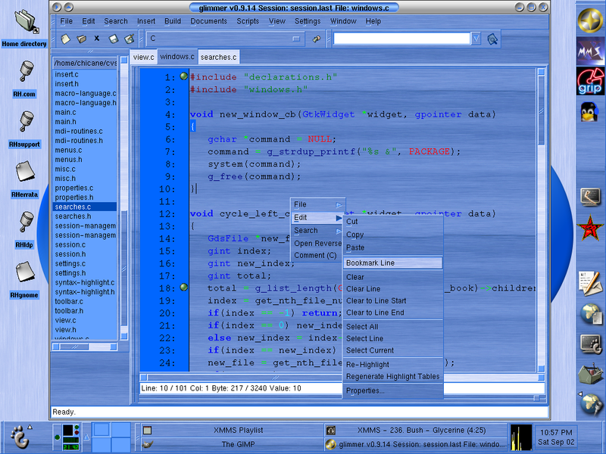Click the Open file folder toolbar icon

pyautogui.click(x=81, y=39)
